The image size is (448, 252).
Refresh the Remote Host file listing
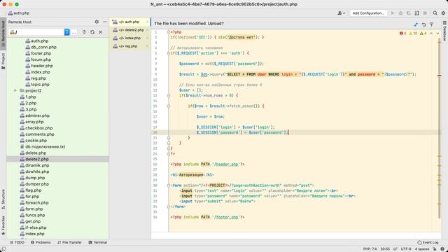92,32
